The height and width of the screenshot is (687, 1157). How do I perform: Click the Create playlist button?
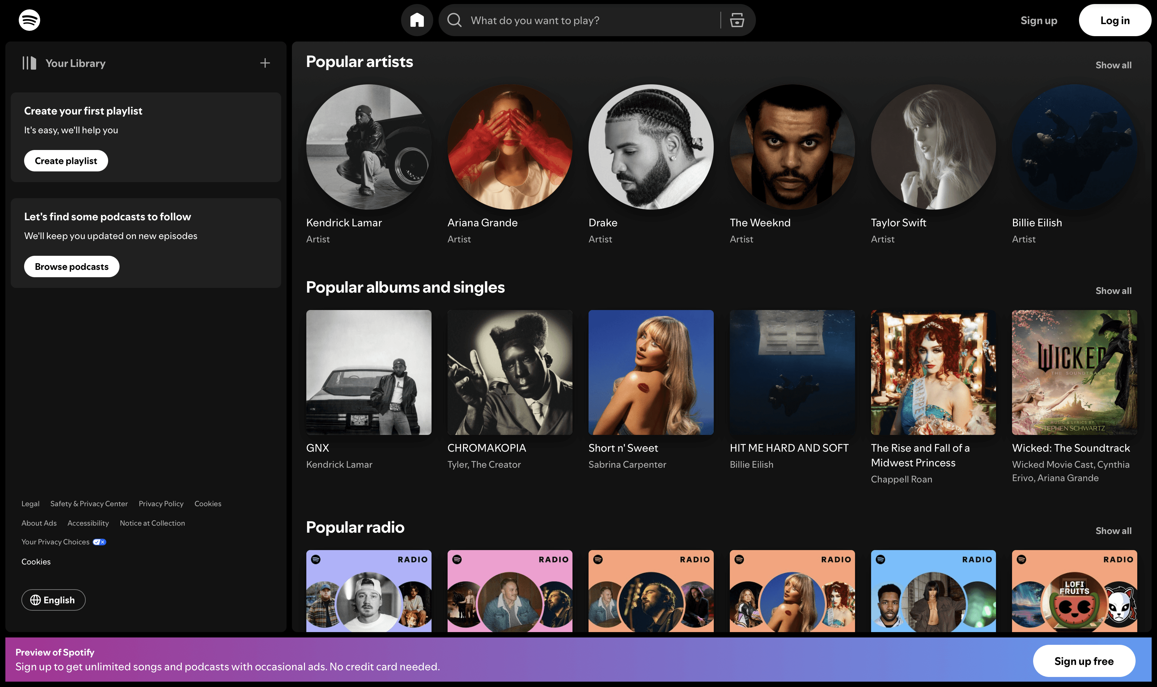pyautogui.click(x=66, y=161)
